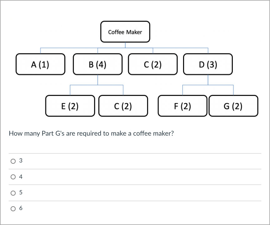270x225 pixels.
Task: Select the A (1) component box
Action: pos(40,64)
